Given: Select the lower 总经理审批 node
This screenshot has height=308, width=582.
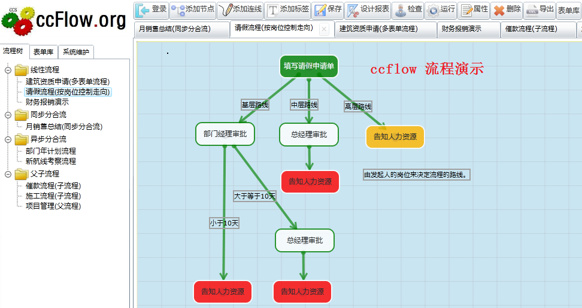Looking at the screenshot, I should pyautogui.click(x=305, y=240).
